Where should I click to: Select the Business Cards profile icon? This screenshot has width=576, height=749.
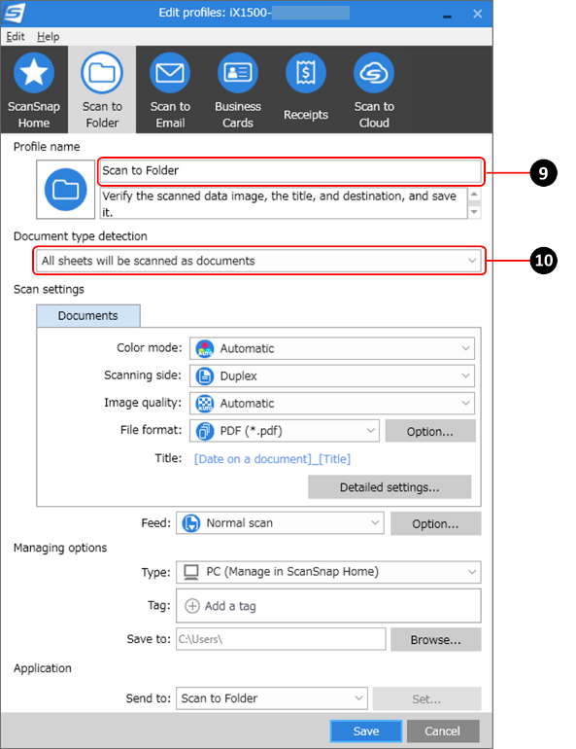pos(237,73)
